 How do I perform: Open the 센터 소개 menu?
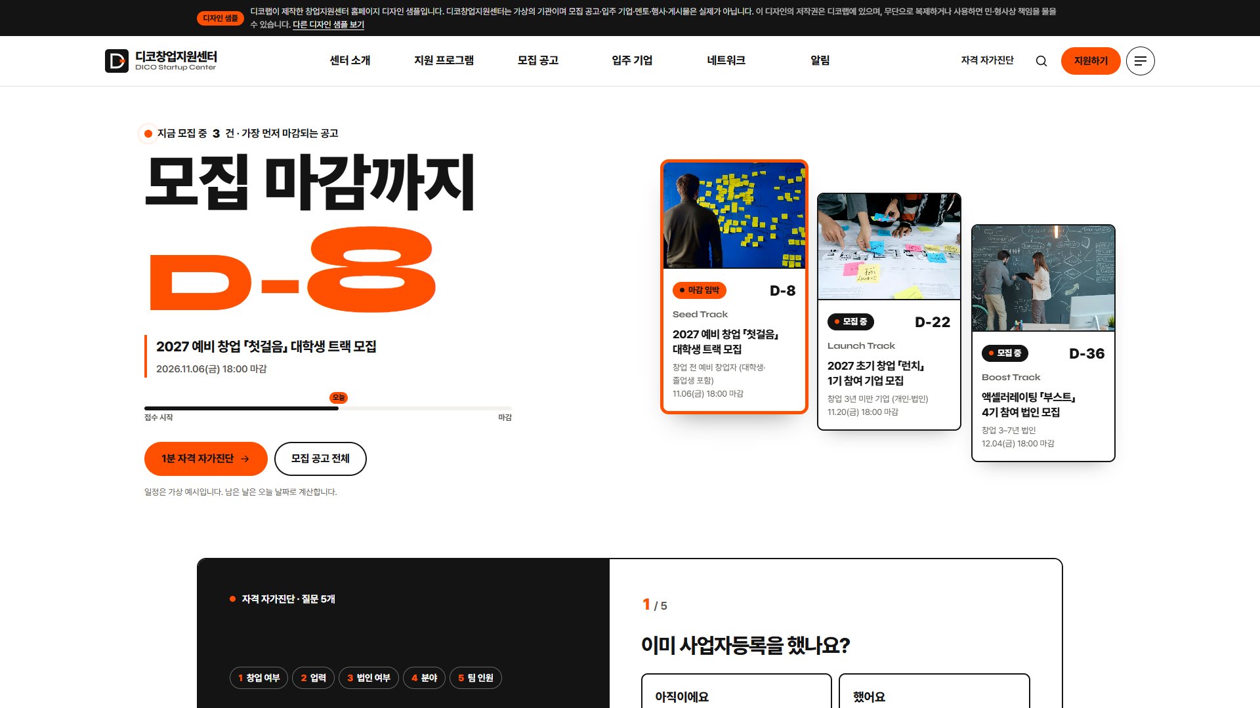pyautogui.click(x=350, y=60)
